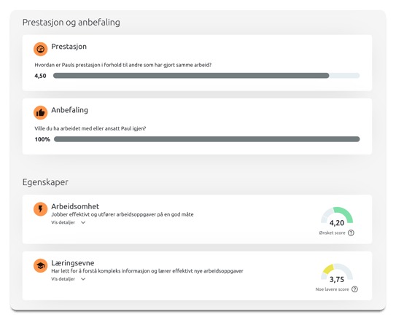Open help icon beside Noe lavere score
This screenshot has height=320, width=396.
[354, 289]
